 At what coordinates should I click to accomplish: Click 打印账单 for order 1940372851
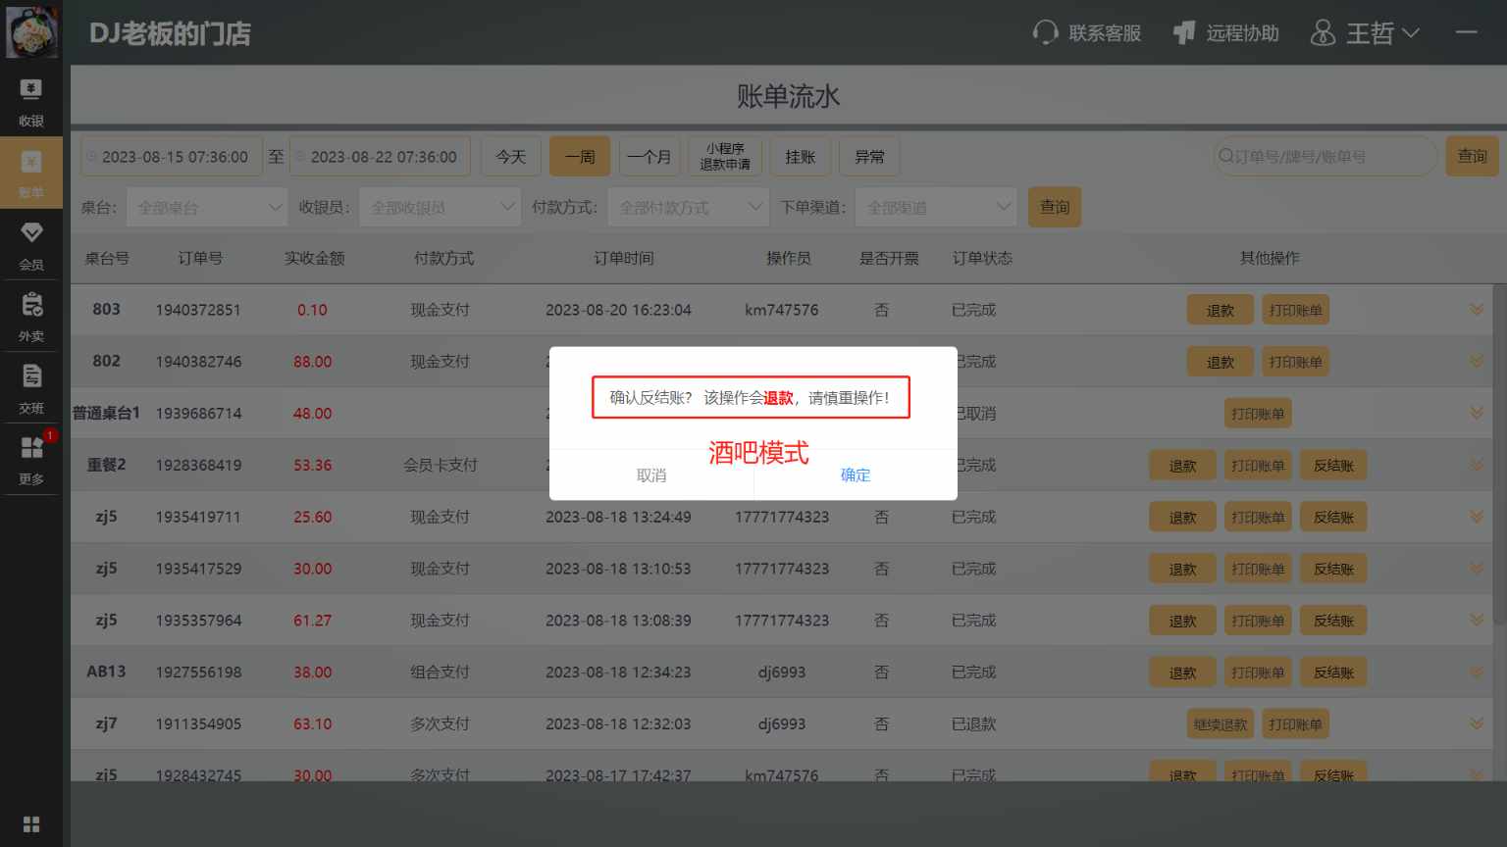[x=1295, y=310]
